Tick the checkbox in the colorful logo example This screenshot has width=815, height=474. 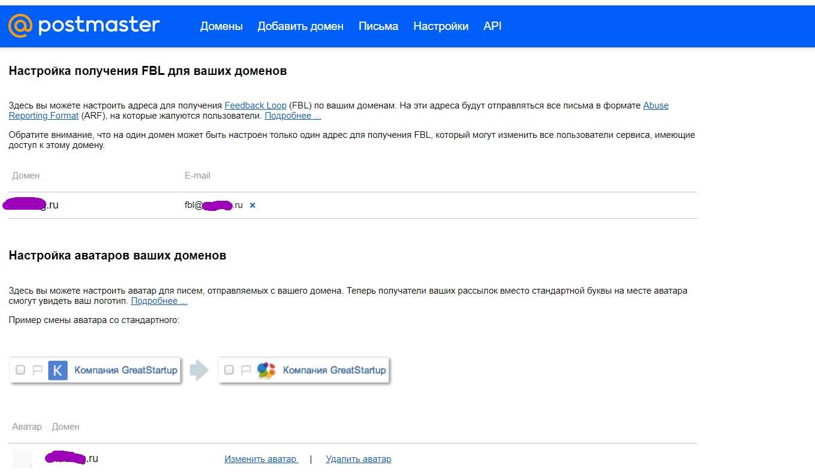click(228, 370)
